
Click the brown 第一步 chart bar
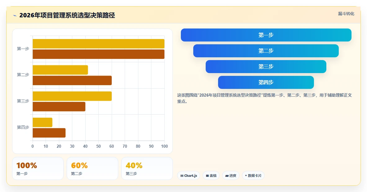coord(99,54)
